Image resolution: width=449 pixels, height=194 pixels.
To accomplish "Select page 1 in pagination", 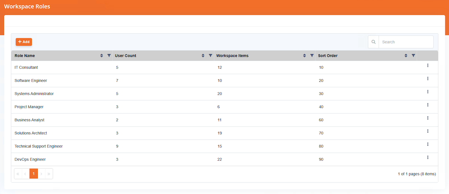I will point(34,174).
